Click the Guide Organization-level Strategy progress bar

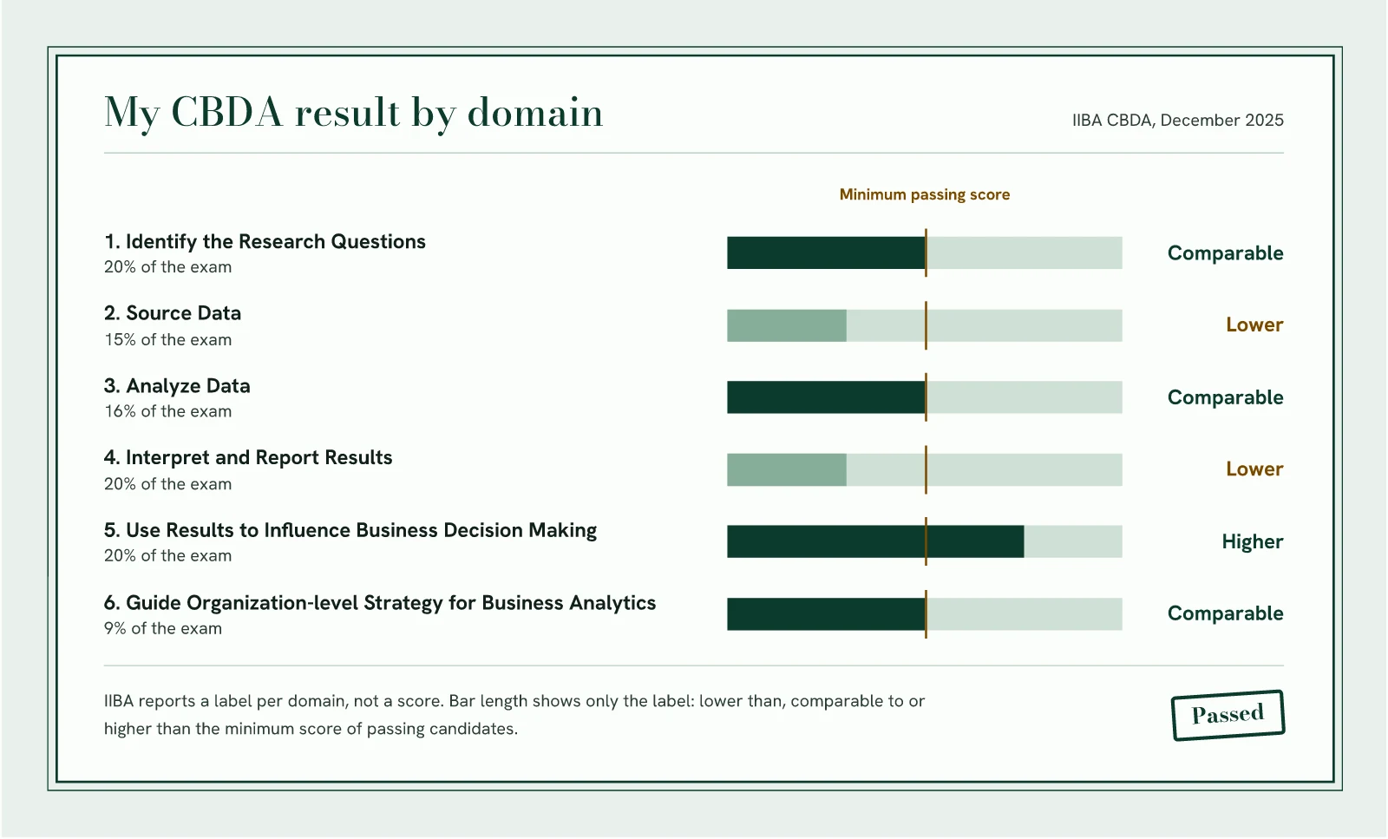(x=925, y=614)
